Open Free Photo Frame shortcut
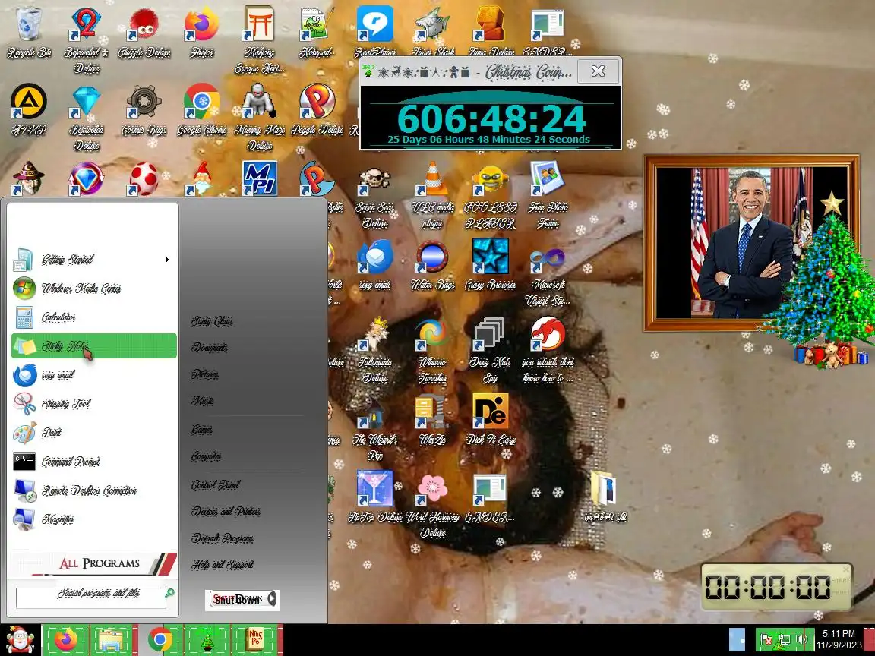 coord(548,197)
